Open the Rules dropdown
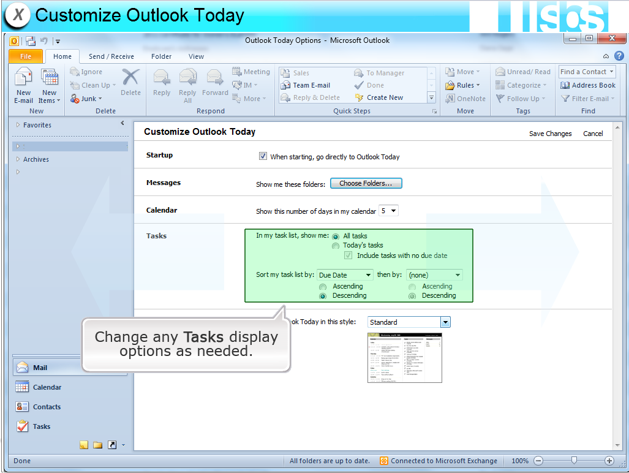Screen dimensions: 629x473 click(x=462, y=85)
